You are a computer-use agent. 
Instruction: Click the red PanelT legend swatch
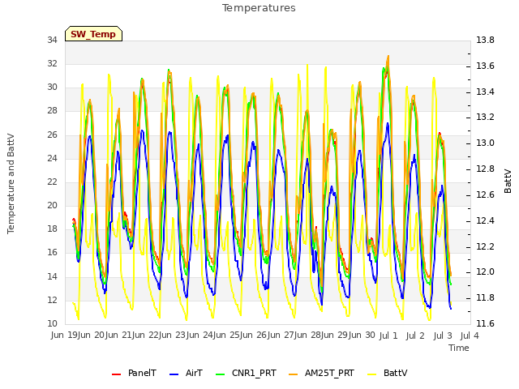(x=116, y=374)
